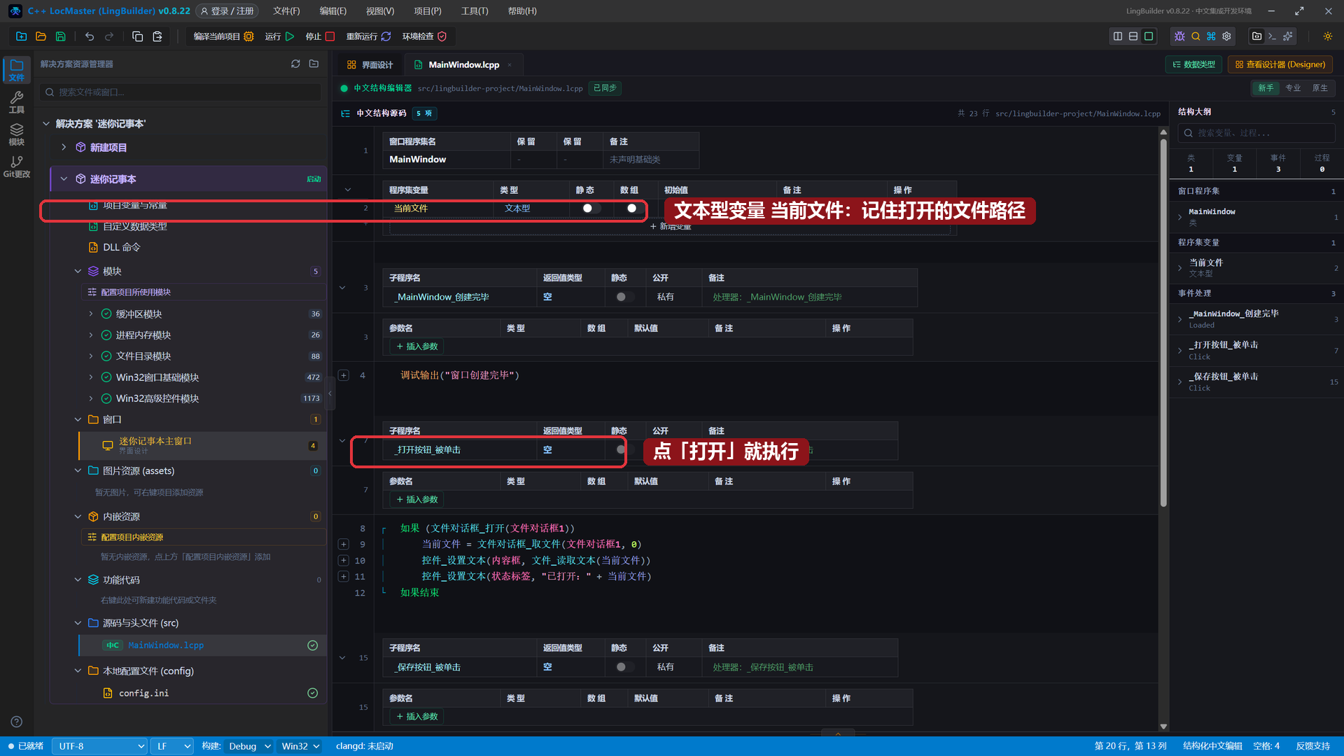Open the LF line-ending dropdown
This screenshot has width=1344, height=756.
pyautogui.click(x=172, y=746)
